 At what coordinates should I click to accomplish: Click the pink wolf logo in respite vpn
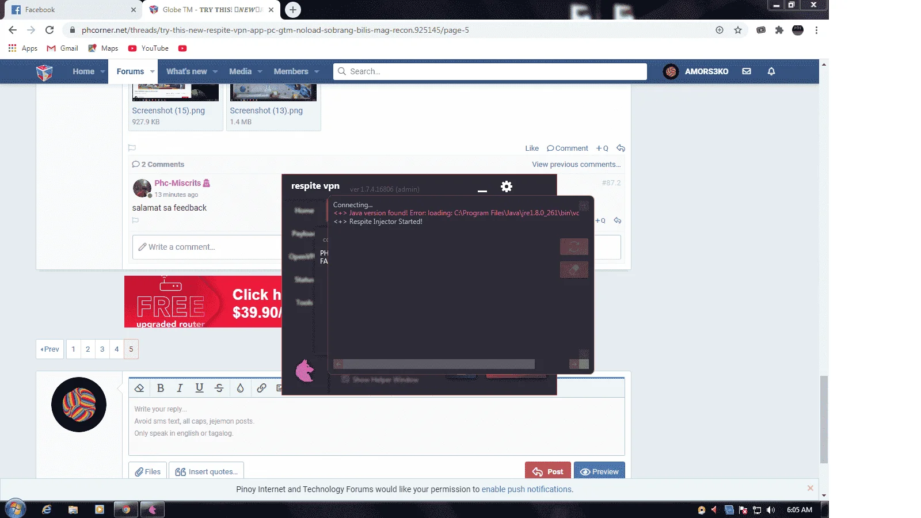point(305,371)
